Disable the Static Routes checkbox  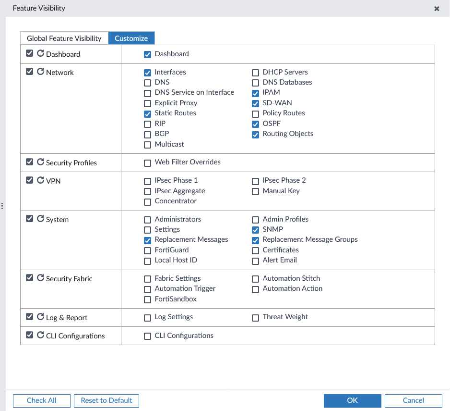[147, 114]
